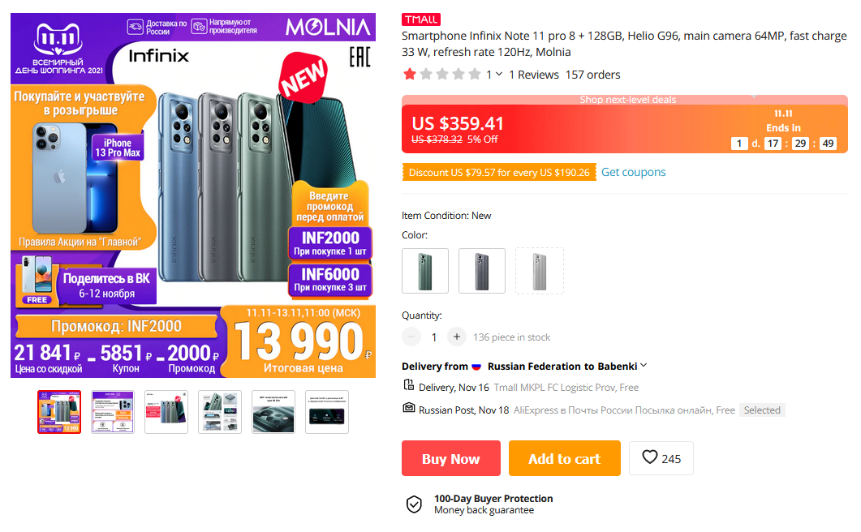The width and height of the screenshot is (861, 532).
Task: Expand the star rating dropdown
Action: pos(498,75)
